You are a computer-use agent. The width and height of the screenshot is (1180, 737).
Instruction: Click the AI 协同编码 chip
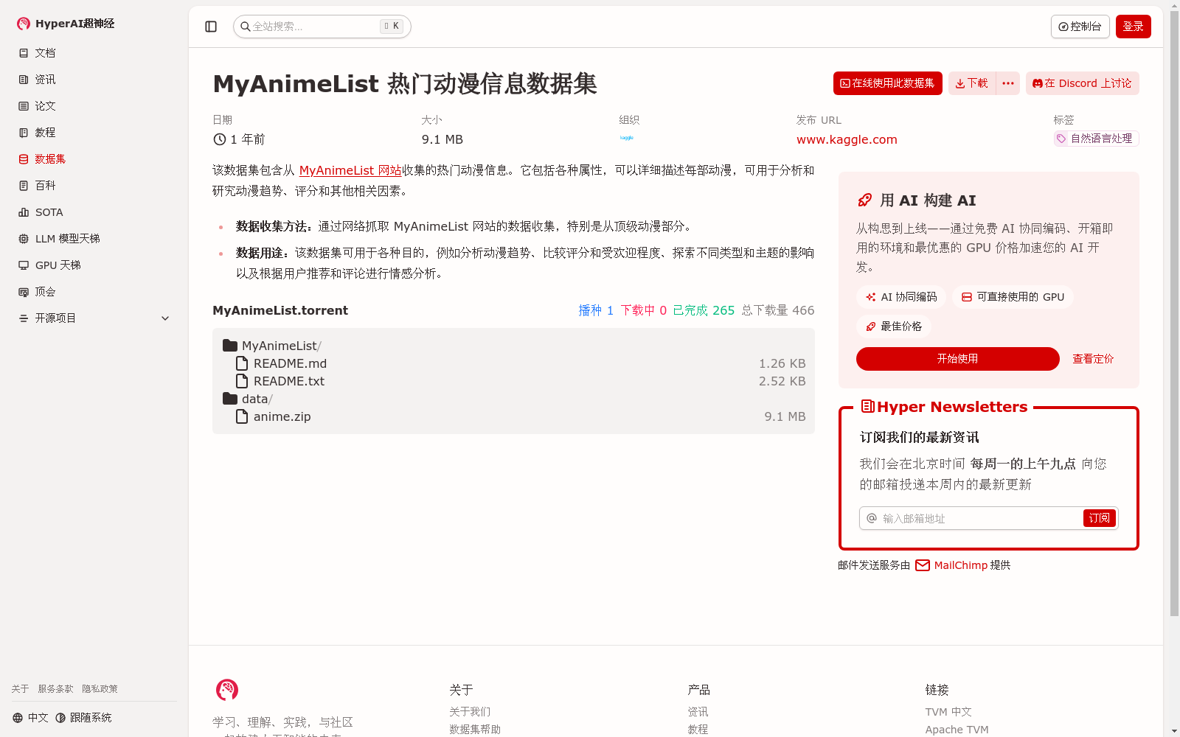point(901,297)
